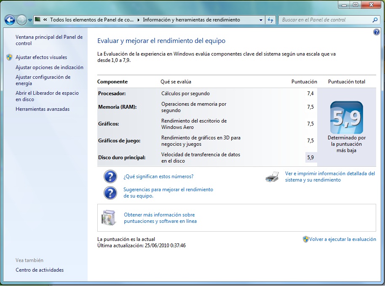Open 'Ver e imprimir información detallada del sistema'

330,176
